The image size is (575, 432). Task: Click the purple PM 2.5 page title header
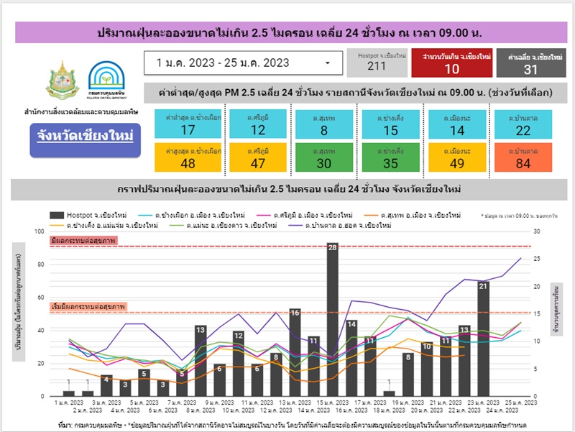tap(287, 32)
